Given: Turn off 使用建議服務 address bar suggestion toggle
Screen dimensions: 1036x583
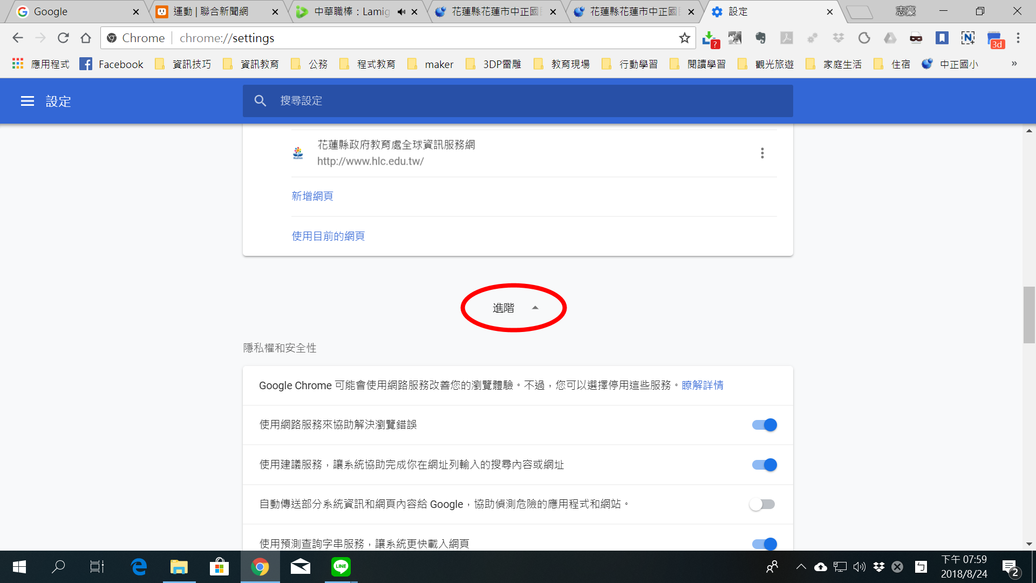Looking at the screenshot, I should tap(764, 465).
